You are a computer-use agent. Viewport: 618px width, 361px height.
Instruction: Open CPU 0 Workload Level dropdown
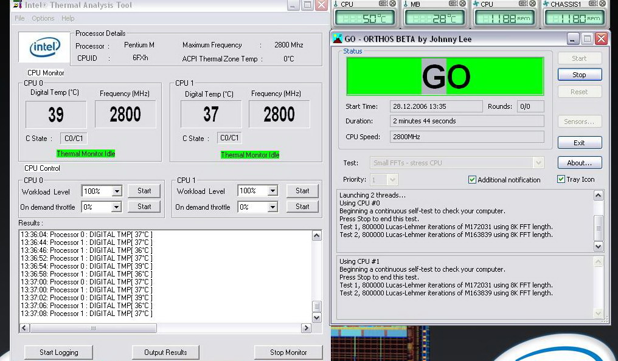[x=117, y=191]
